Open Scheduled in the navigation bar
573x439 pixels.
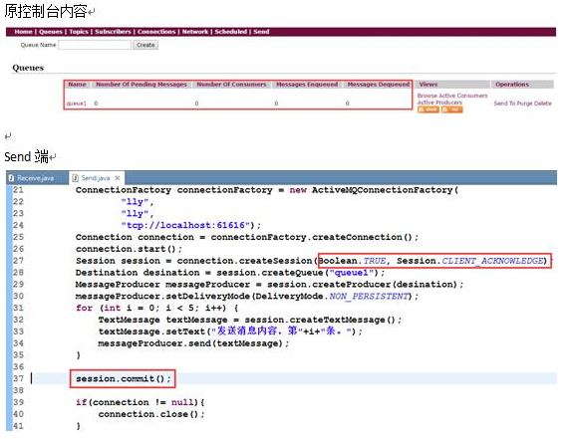(x=230, y=32)
